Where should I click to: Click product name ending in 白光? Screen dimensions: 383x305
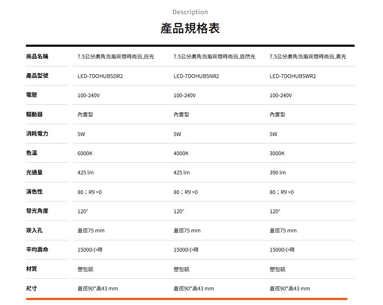point(116,57)
